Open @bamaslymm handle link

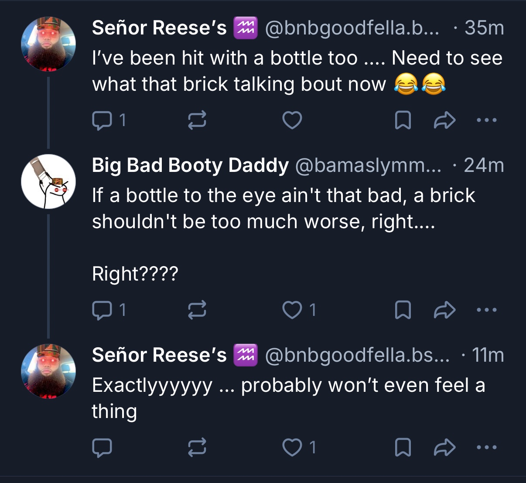369,165
